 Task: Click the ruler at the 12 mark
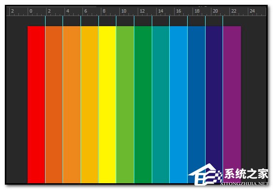click(x=143, y=11)
